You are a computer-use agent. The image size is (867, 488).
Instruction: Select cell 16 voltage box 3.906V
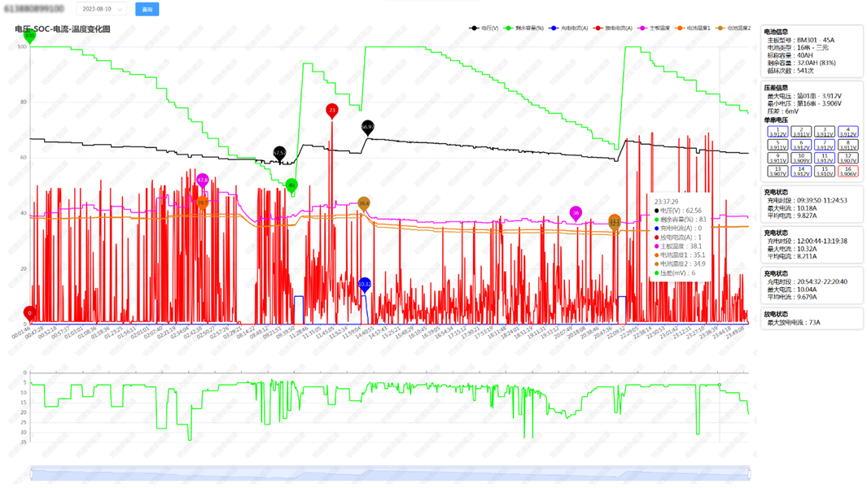(x=847, y=171)
